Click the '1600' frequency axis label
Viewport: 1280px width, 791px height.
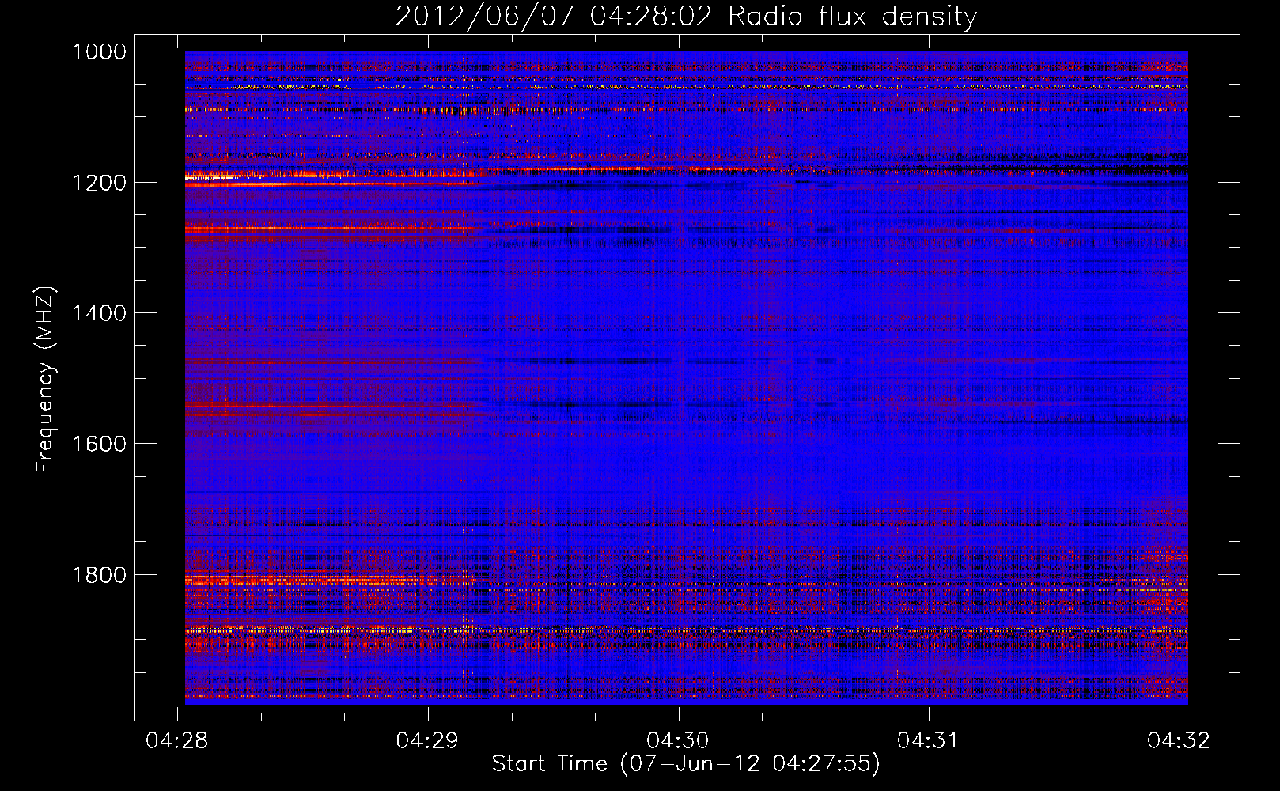(x=99, y=444)
